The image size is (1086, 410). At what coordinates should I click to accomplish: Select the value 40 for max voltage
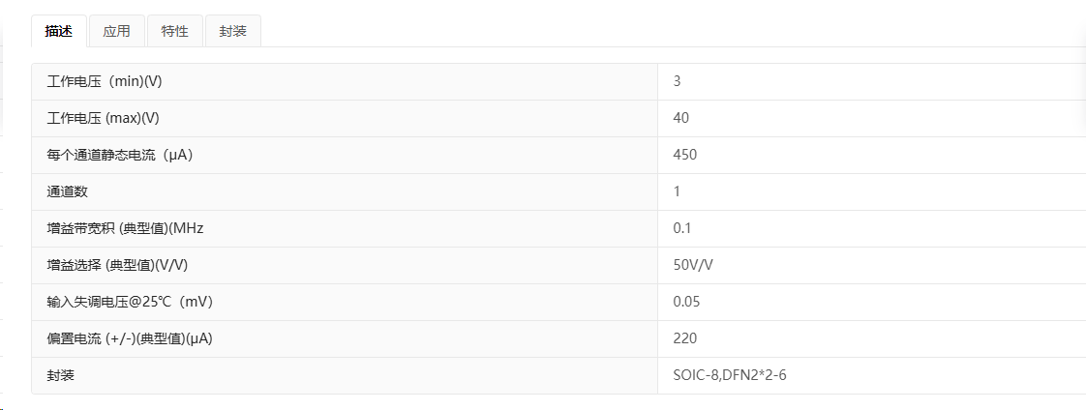[x=680, y=118]
